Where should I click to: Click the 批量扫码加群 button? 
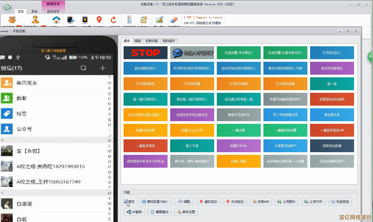[145, 130]
